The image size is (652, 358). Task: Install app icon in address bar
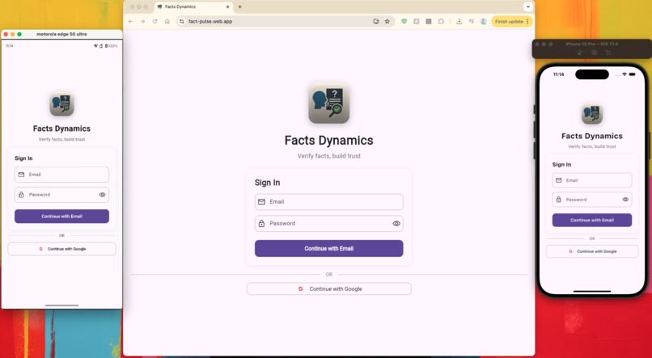pos(376,22)
